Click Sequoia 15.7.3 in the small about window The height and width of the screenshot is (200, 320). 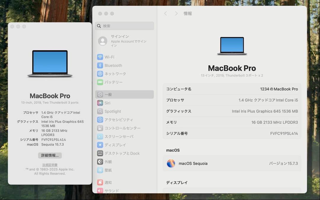coord(53,145)
